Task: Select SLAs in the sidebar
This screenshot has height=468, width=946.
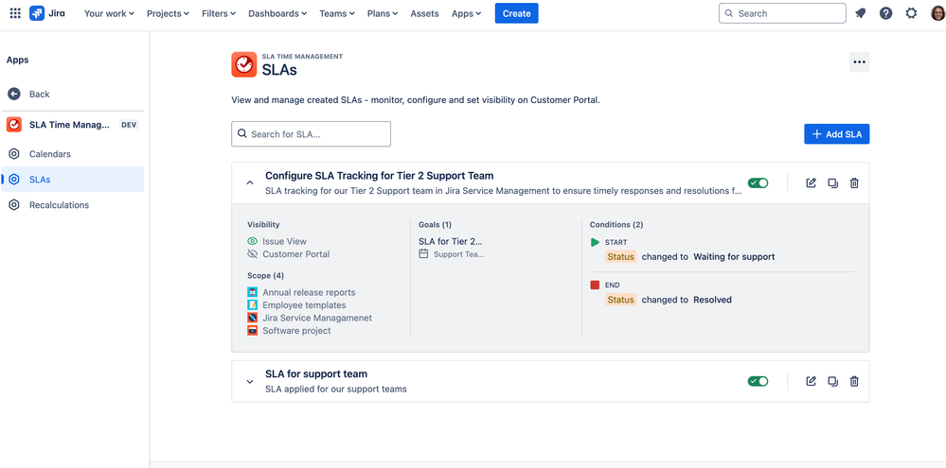Action: pyautogui.click(x=72, y=180)
